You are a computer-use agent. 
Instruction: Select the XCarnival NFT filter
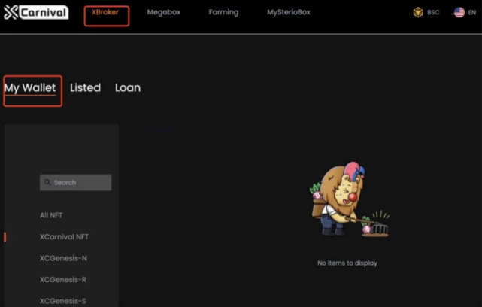coord(64,237)
